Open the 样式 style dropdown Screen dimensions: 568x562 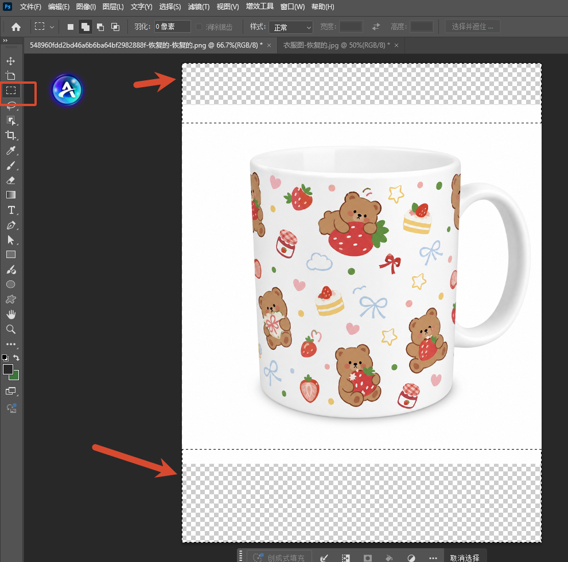(x=291, y=27)
